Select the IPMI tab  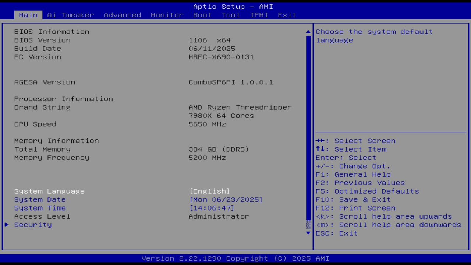259,15
